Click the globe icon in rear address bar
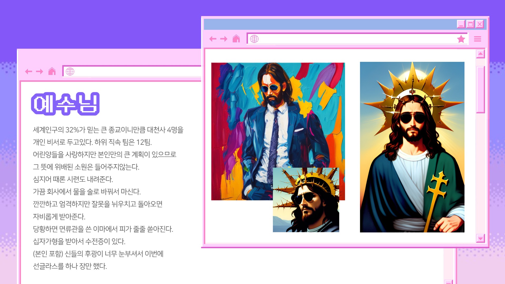Image resolution: width=505 pixels, height=284 pixels. [70, 72]
